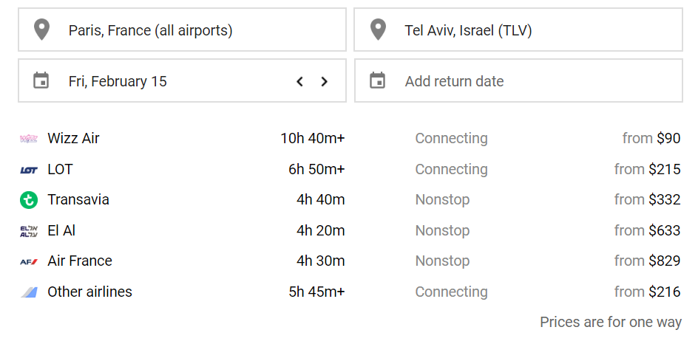Select the Wizz Air from $90 fare

[x=350, y=138]
